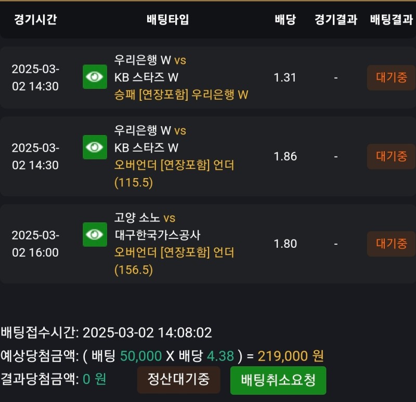Click eye icon for 우리은행 오버언더 115.5 bet

(95, 147)
